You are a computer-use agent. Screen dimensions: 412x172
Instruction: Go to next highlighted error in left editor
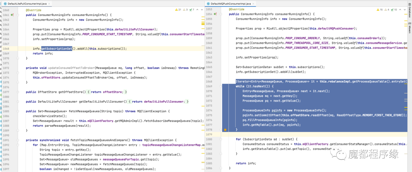(x=201, y=10)
